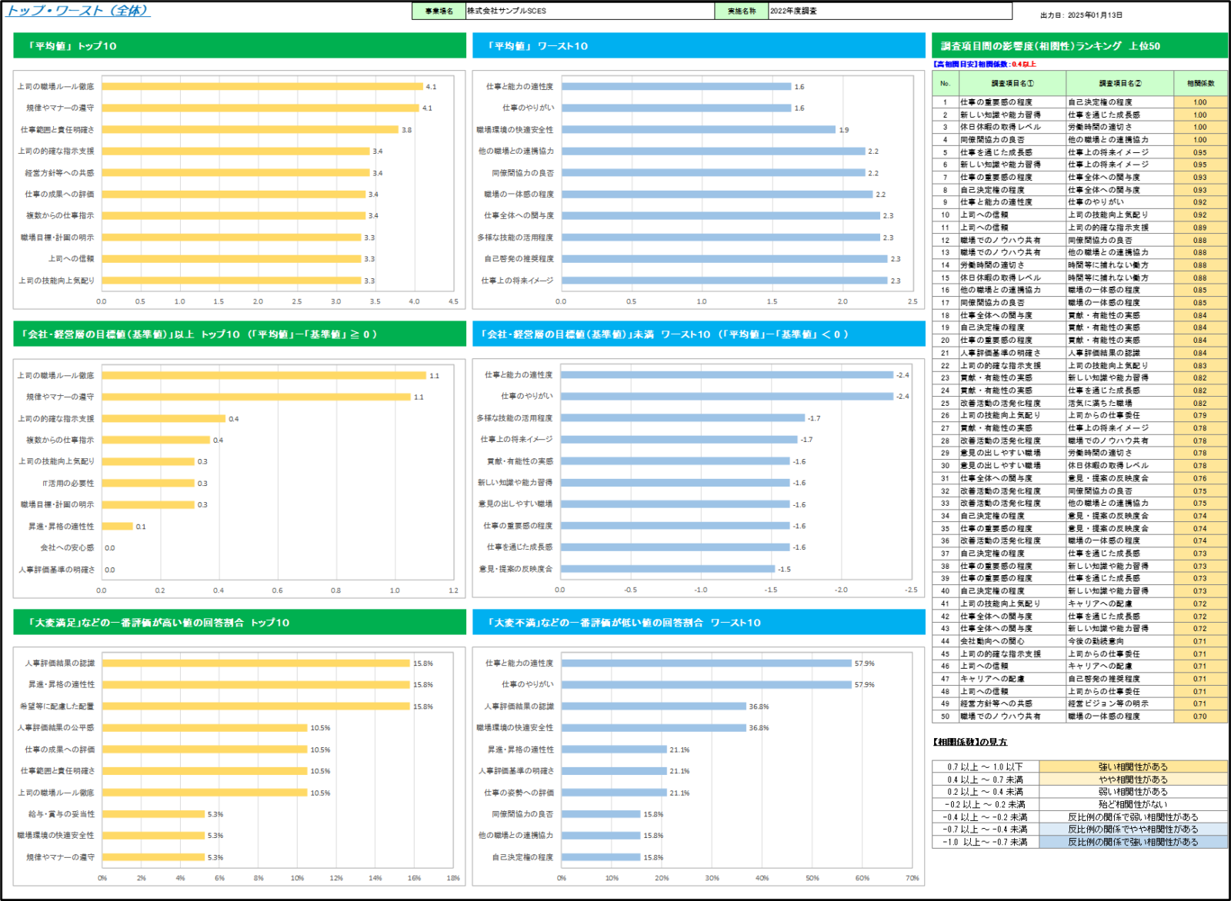
Task: Click the 調査項目名① column header
Action: [1012, 83]
